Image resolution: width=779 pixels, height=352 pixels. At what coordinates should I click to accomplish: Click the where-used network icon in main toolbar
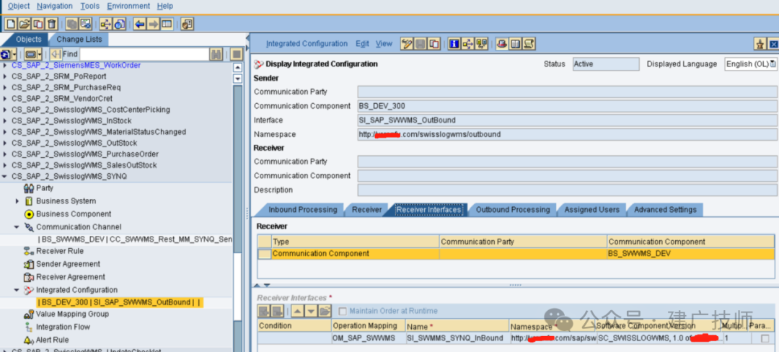[105, 23]
